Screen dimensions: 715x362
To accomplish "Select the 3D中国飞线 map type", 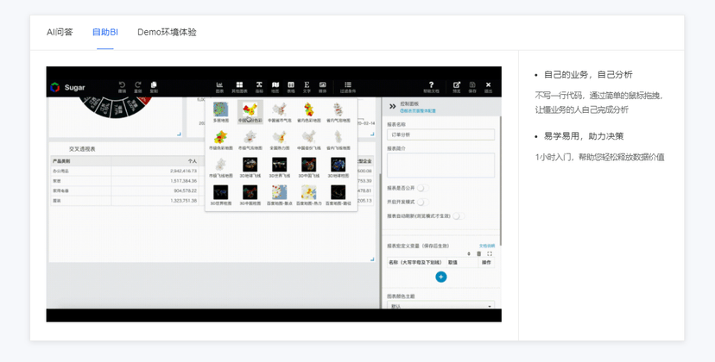I will tap(308, 167).
